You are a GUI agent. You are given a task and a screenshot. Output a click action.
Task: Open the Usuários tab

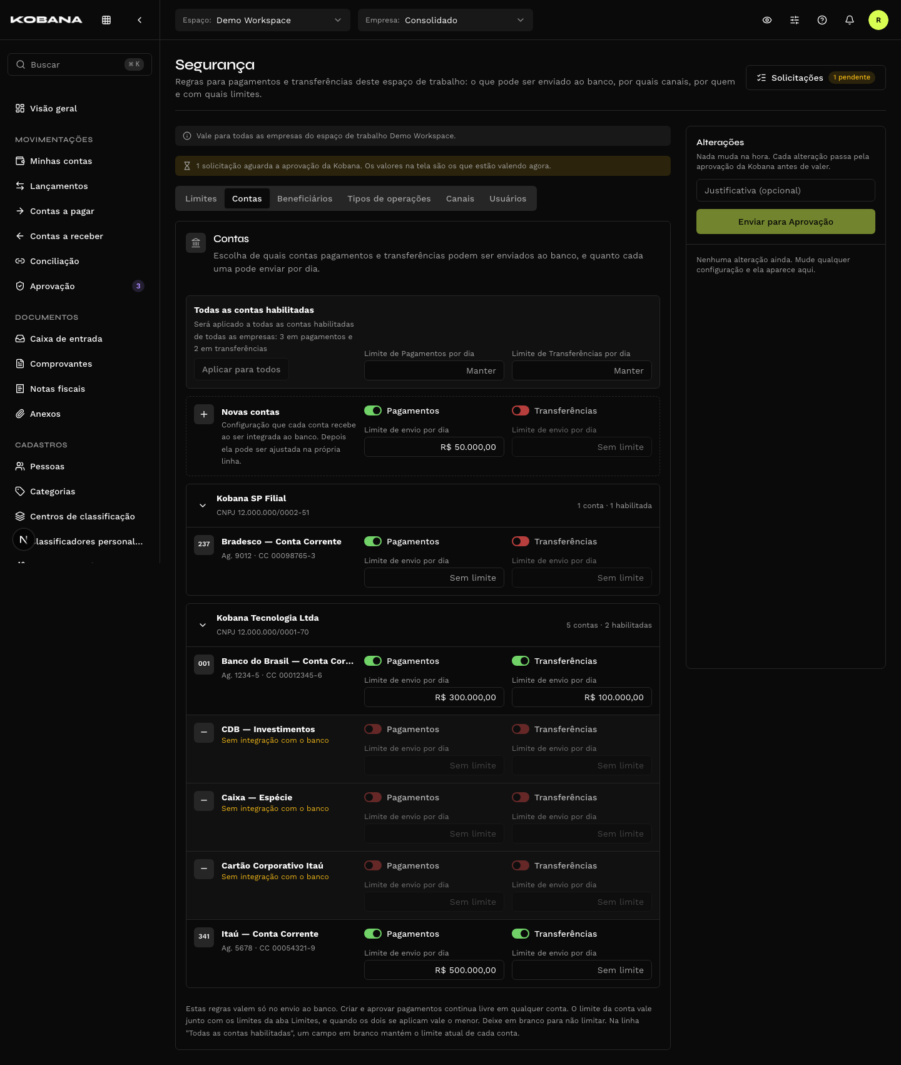click(508, 198)
